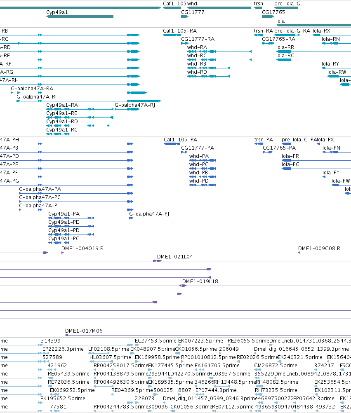Open BAC label DME1-019L18
Viewport: 351px width, 413px height.
click(200, 282)
